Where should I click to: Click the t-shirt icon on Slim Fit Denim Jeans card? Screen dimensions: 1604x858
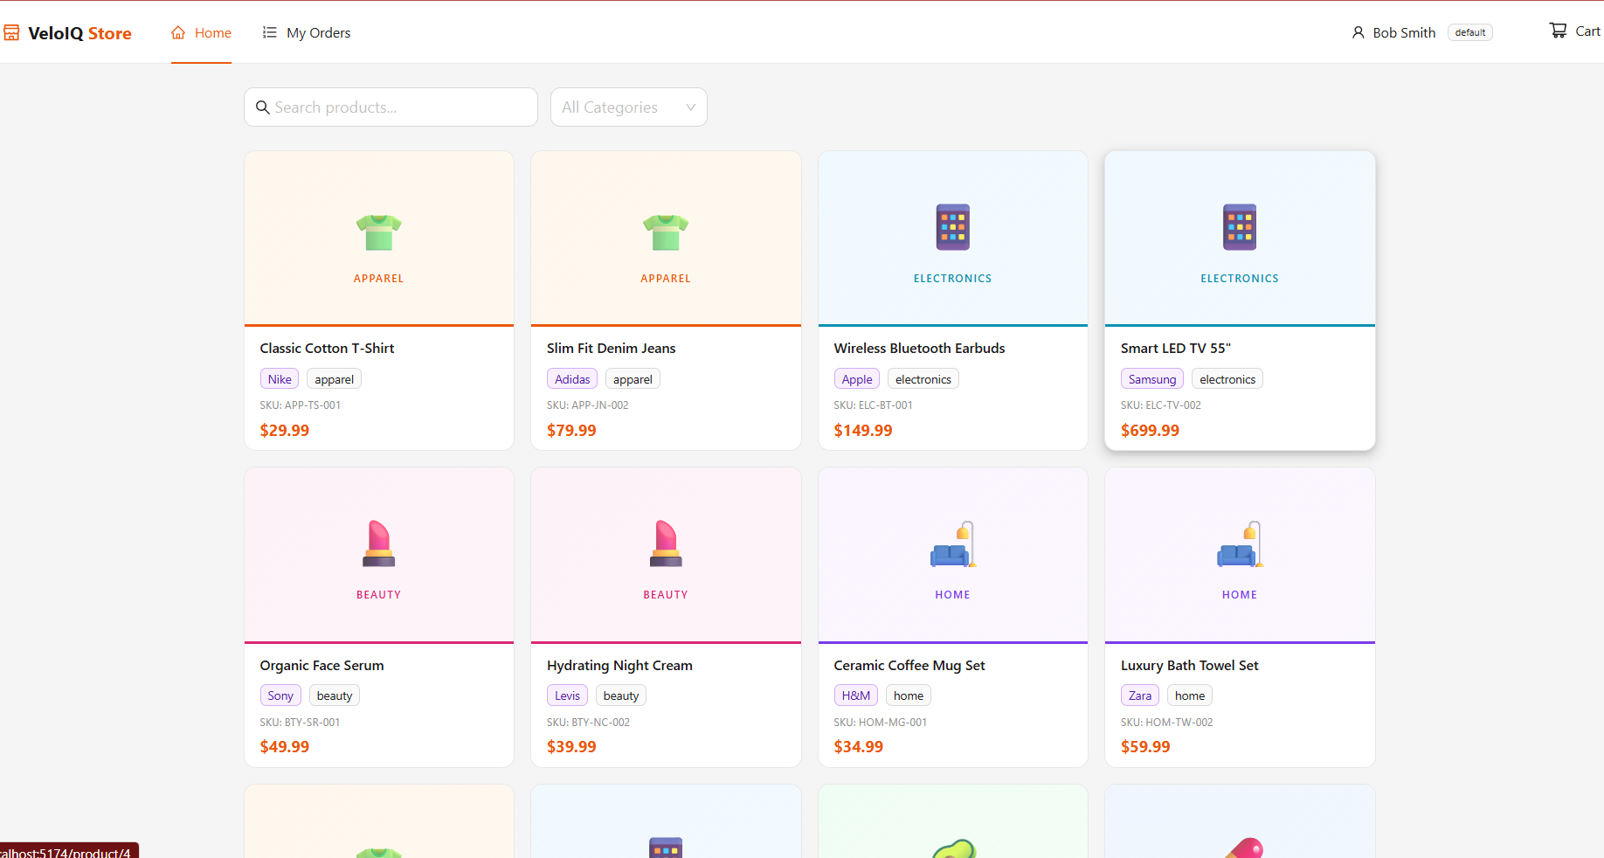point(666,232)
